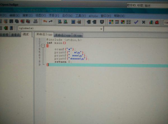Switch to the 未命名2.cpp file tab
The image size is (168, 124).
(62, 35)
